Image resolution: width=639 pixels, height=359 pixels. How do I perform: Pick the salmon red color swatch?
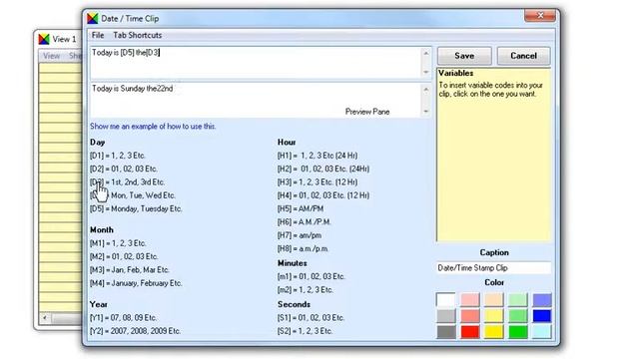(470, 316)
